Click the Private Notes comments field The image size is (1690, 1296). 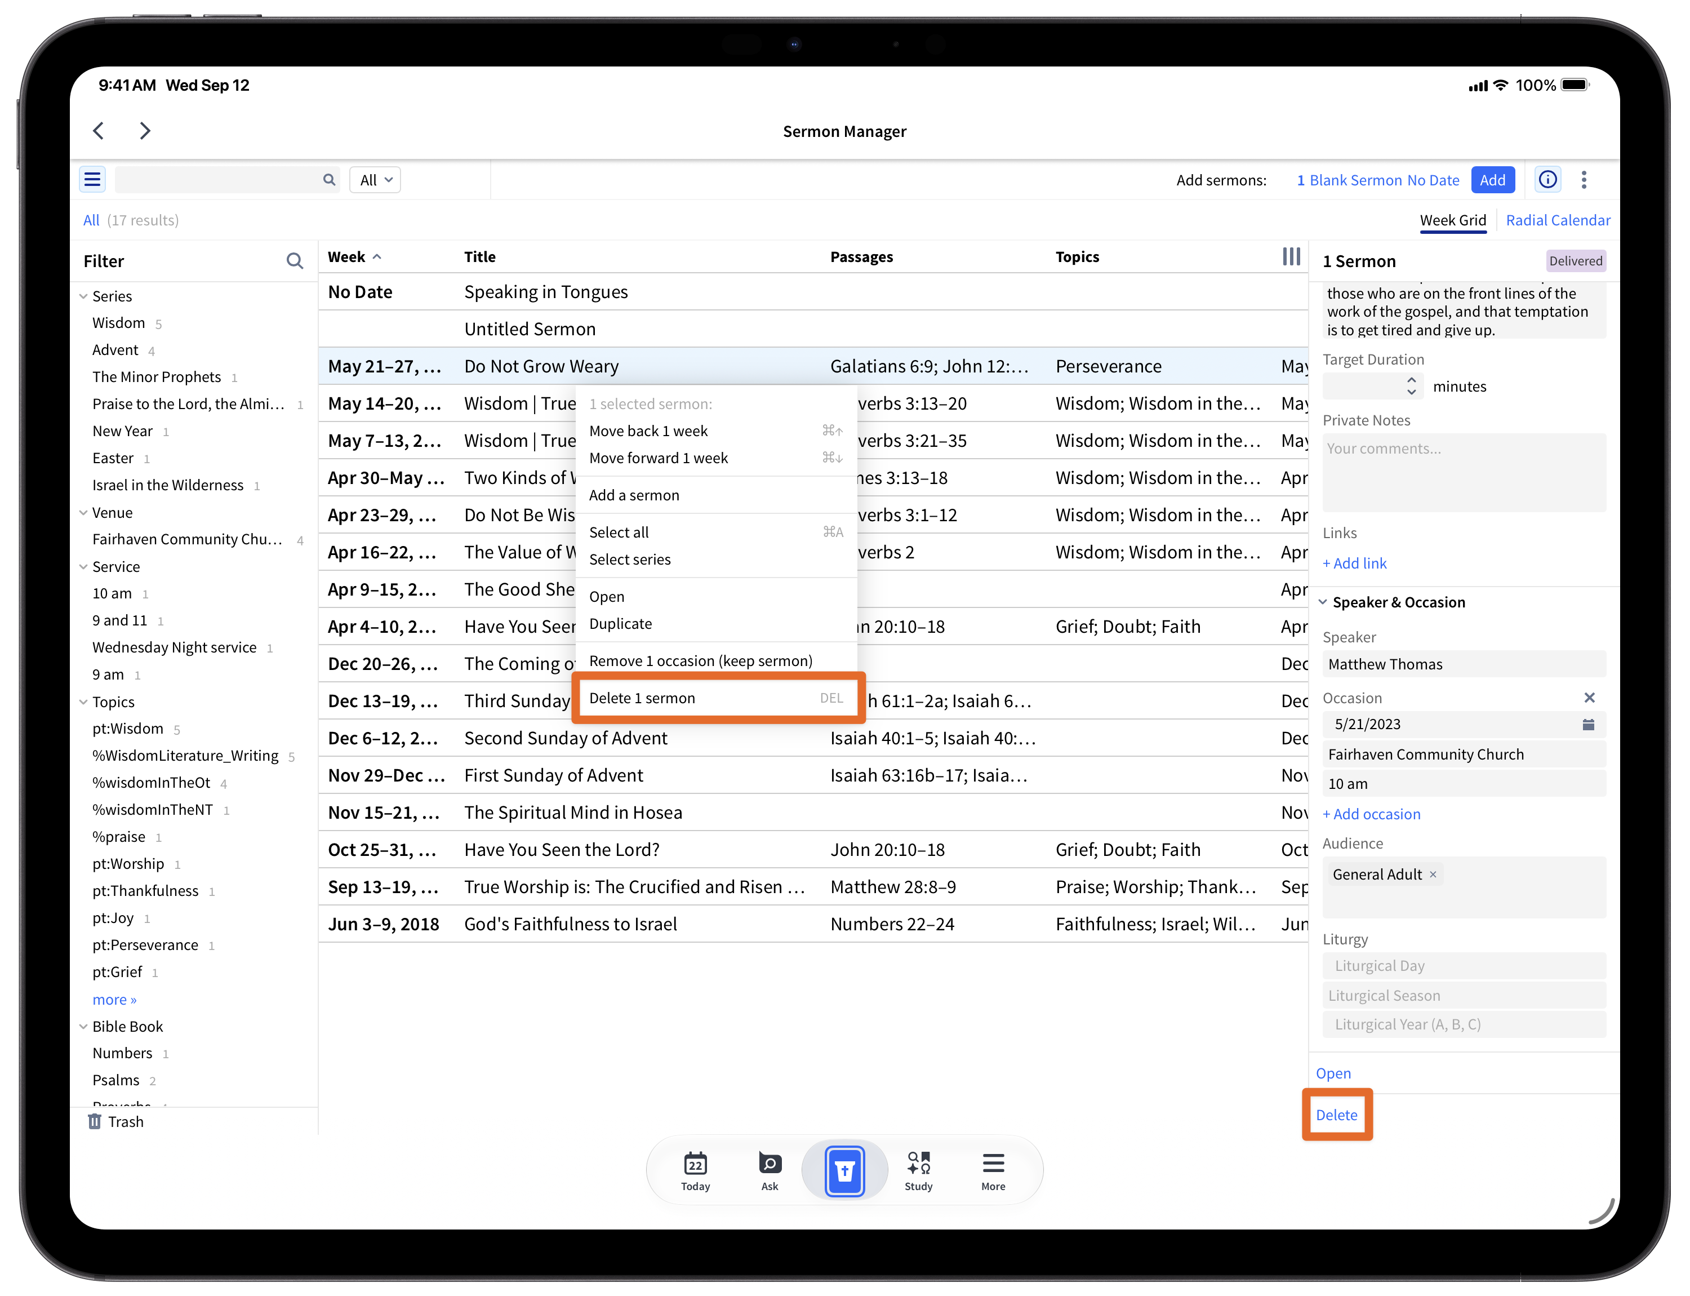point(1463,472)
